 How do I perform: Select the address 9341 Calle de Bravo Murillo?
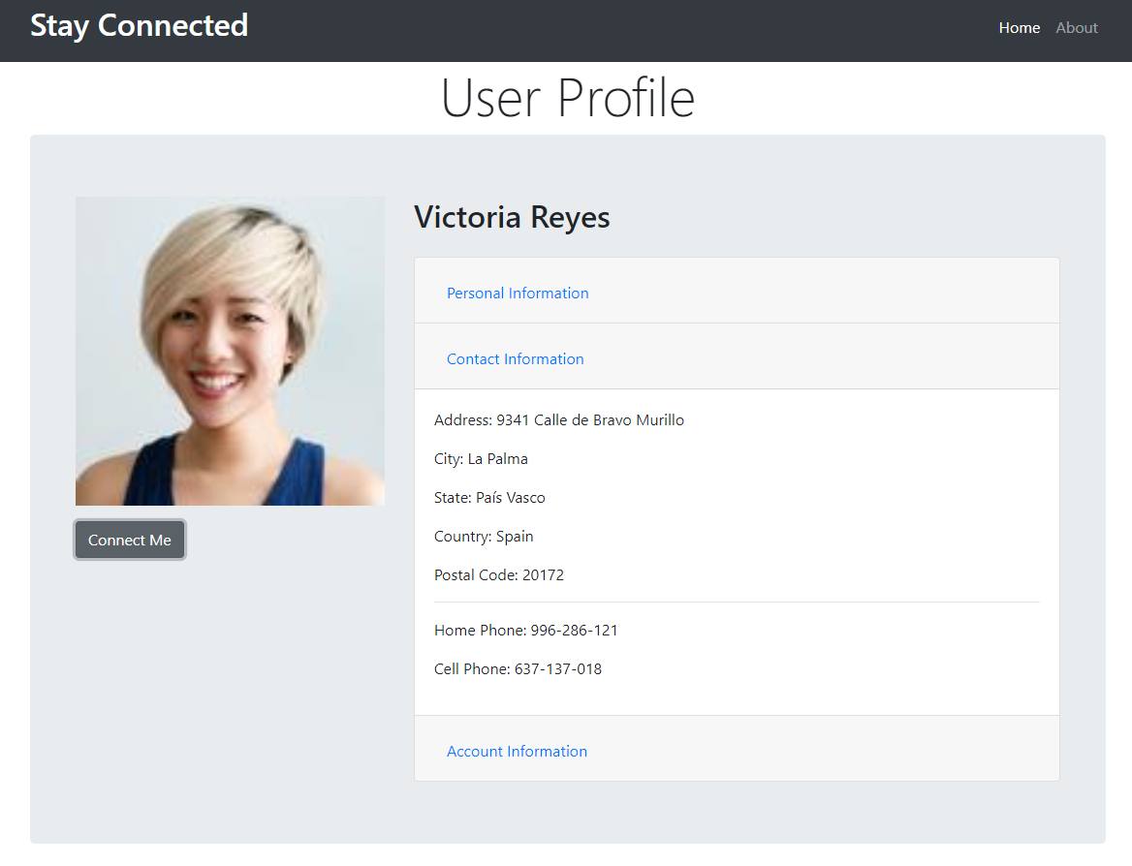589,420
